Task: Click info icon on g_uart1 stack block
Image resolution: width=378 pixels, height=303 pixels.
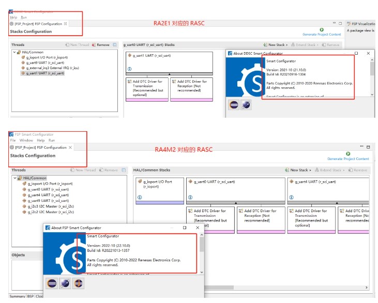Action: [129, 69]
